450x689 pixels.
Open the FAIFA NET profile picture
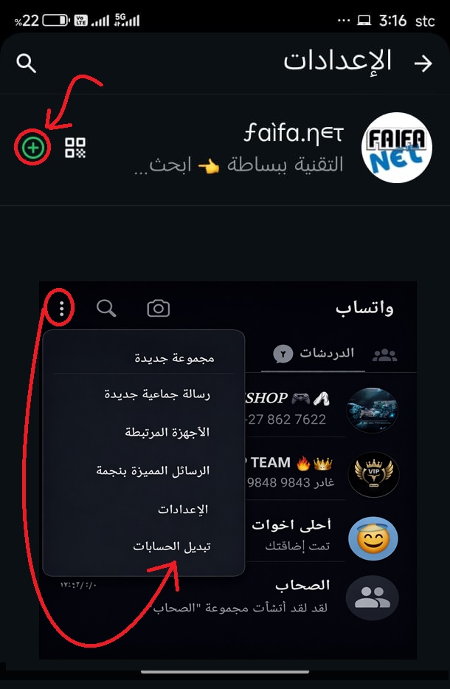coord(396,148)
